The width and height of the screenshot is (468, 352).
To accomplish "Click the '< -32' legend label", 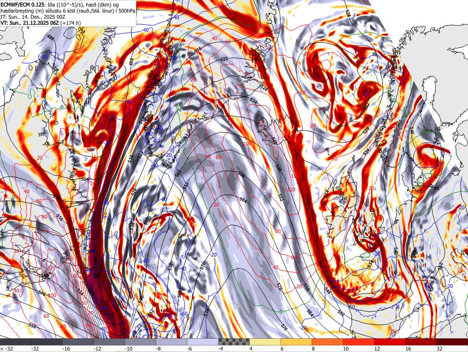I will point(7,349).
